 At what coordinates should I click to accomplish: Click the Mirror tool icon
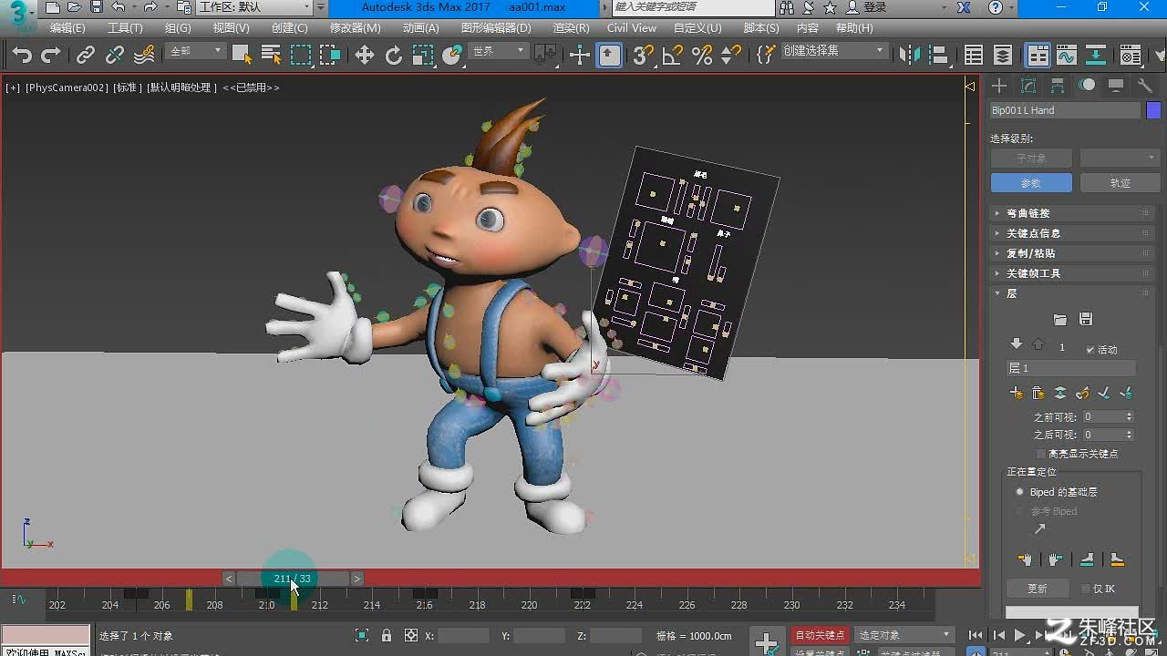[x=910, y=56]
